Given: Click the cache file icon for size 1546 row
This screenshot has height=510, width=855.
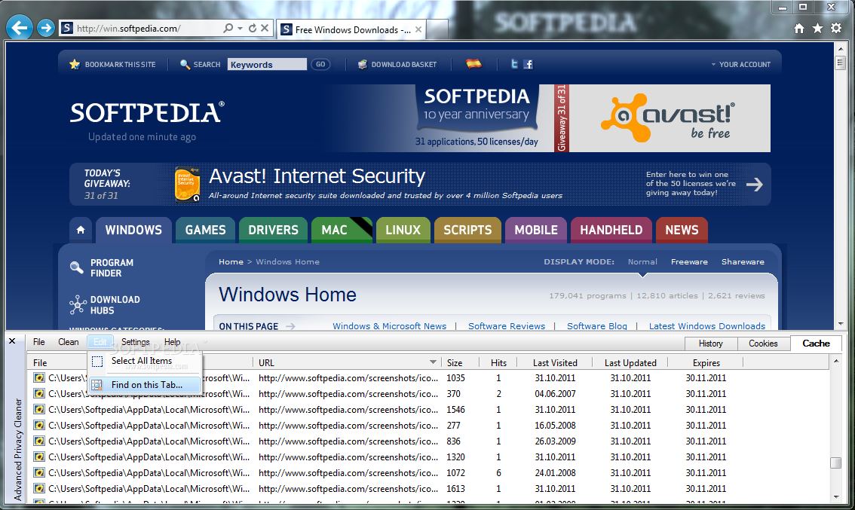Looking at the screenshot, I should click(x=38, y=409).
